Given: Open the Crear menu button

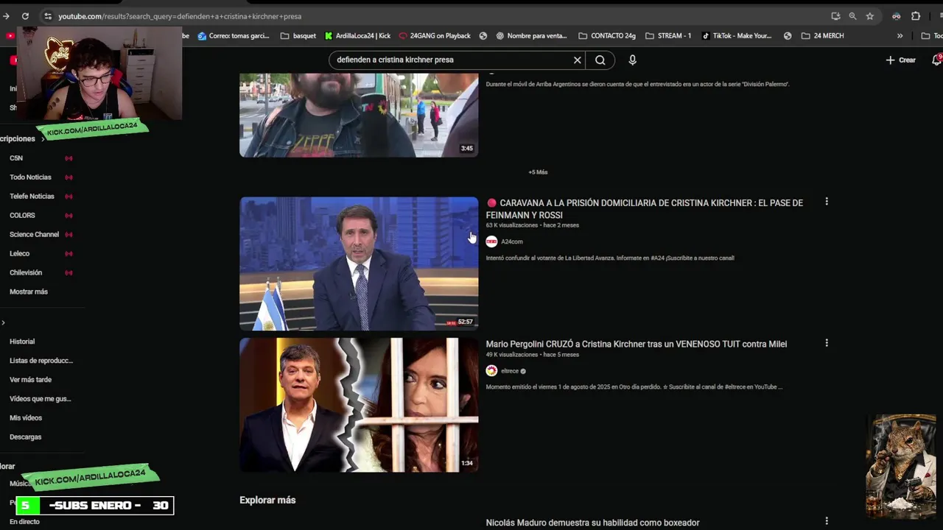Looking at the screenshot, I should 901,60.
